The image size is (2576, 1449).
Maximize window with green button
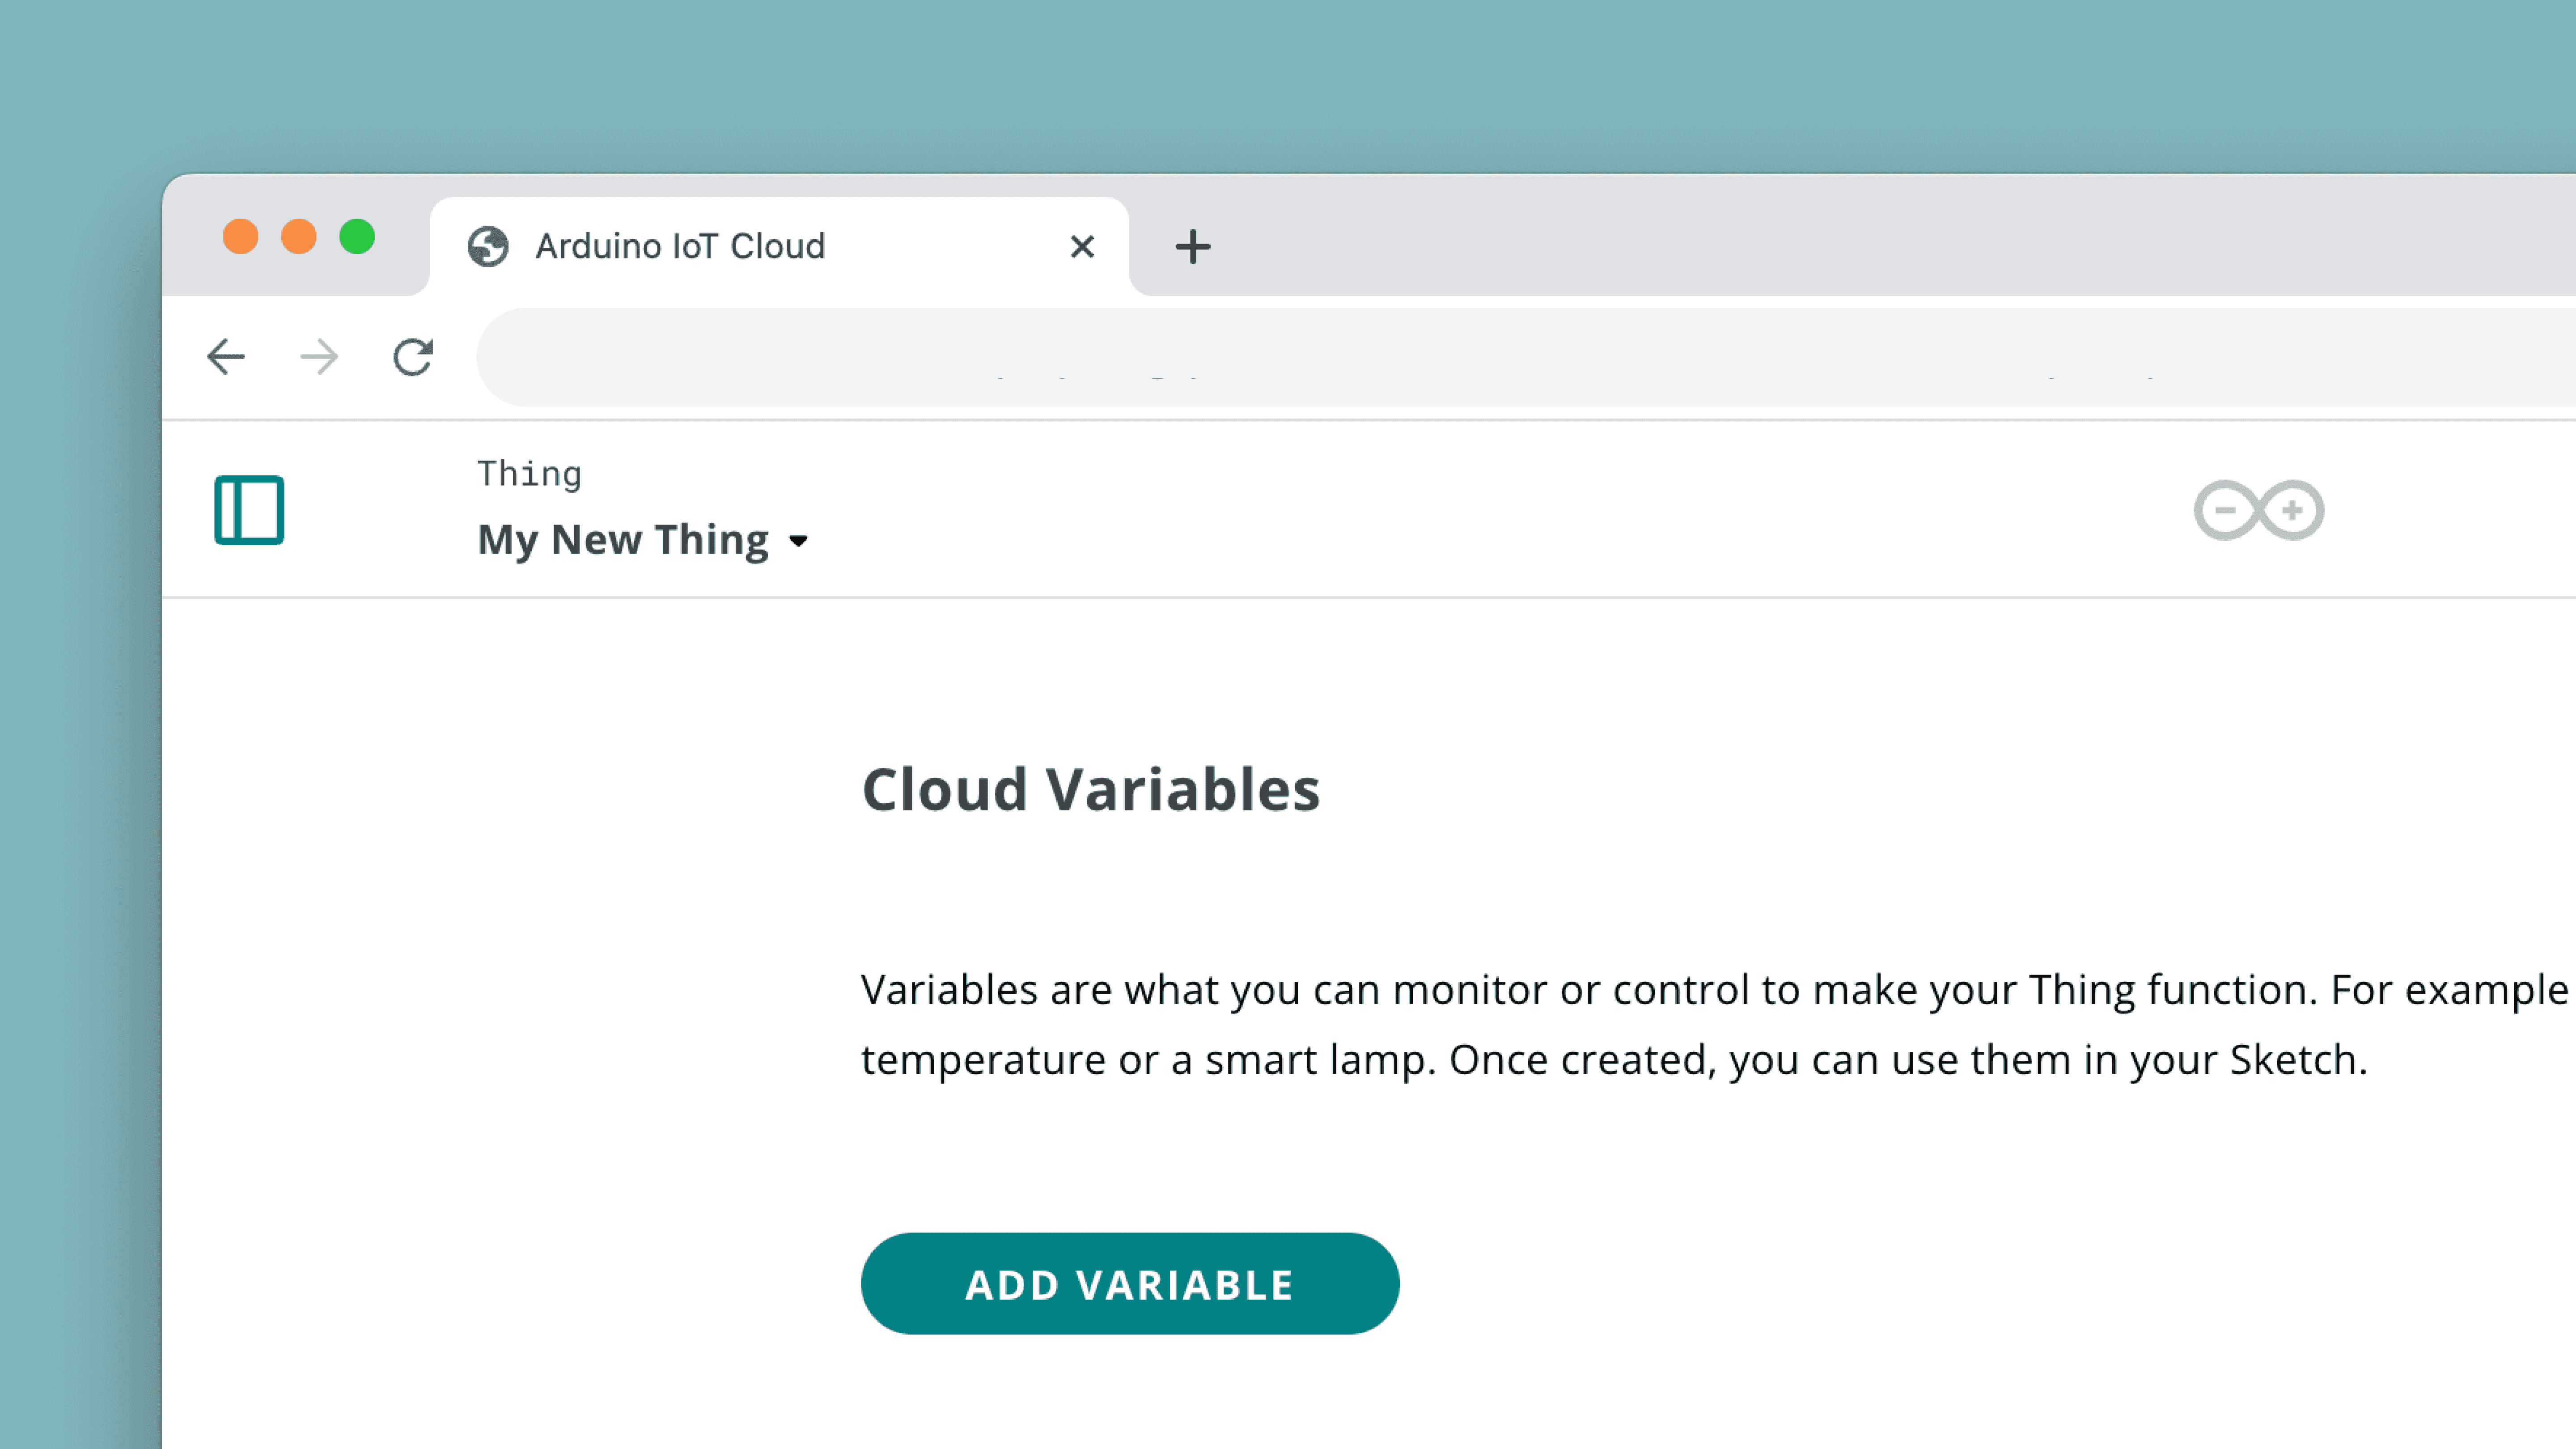pos(357,237)
